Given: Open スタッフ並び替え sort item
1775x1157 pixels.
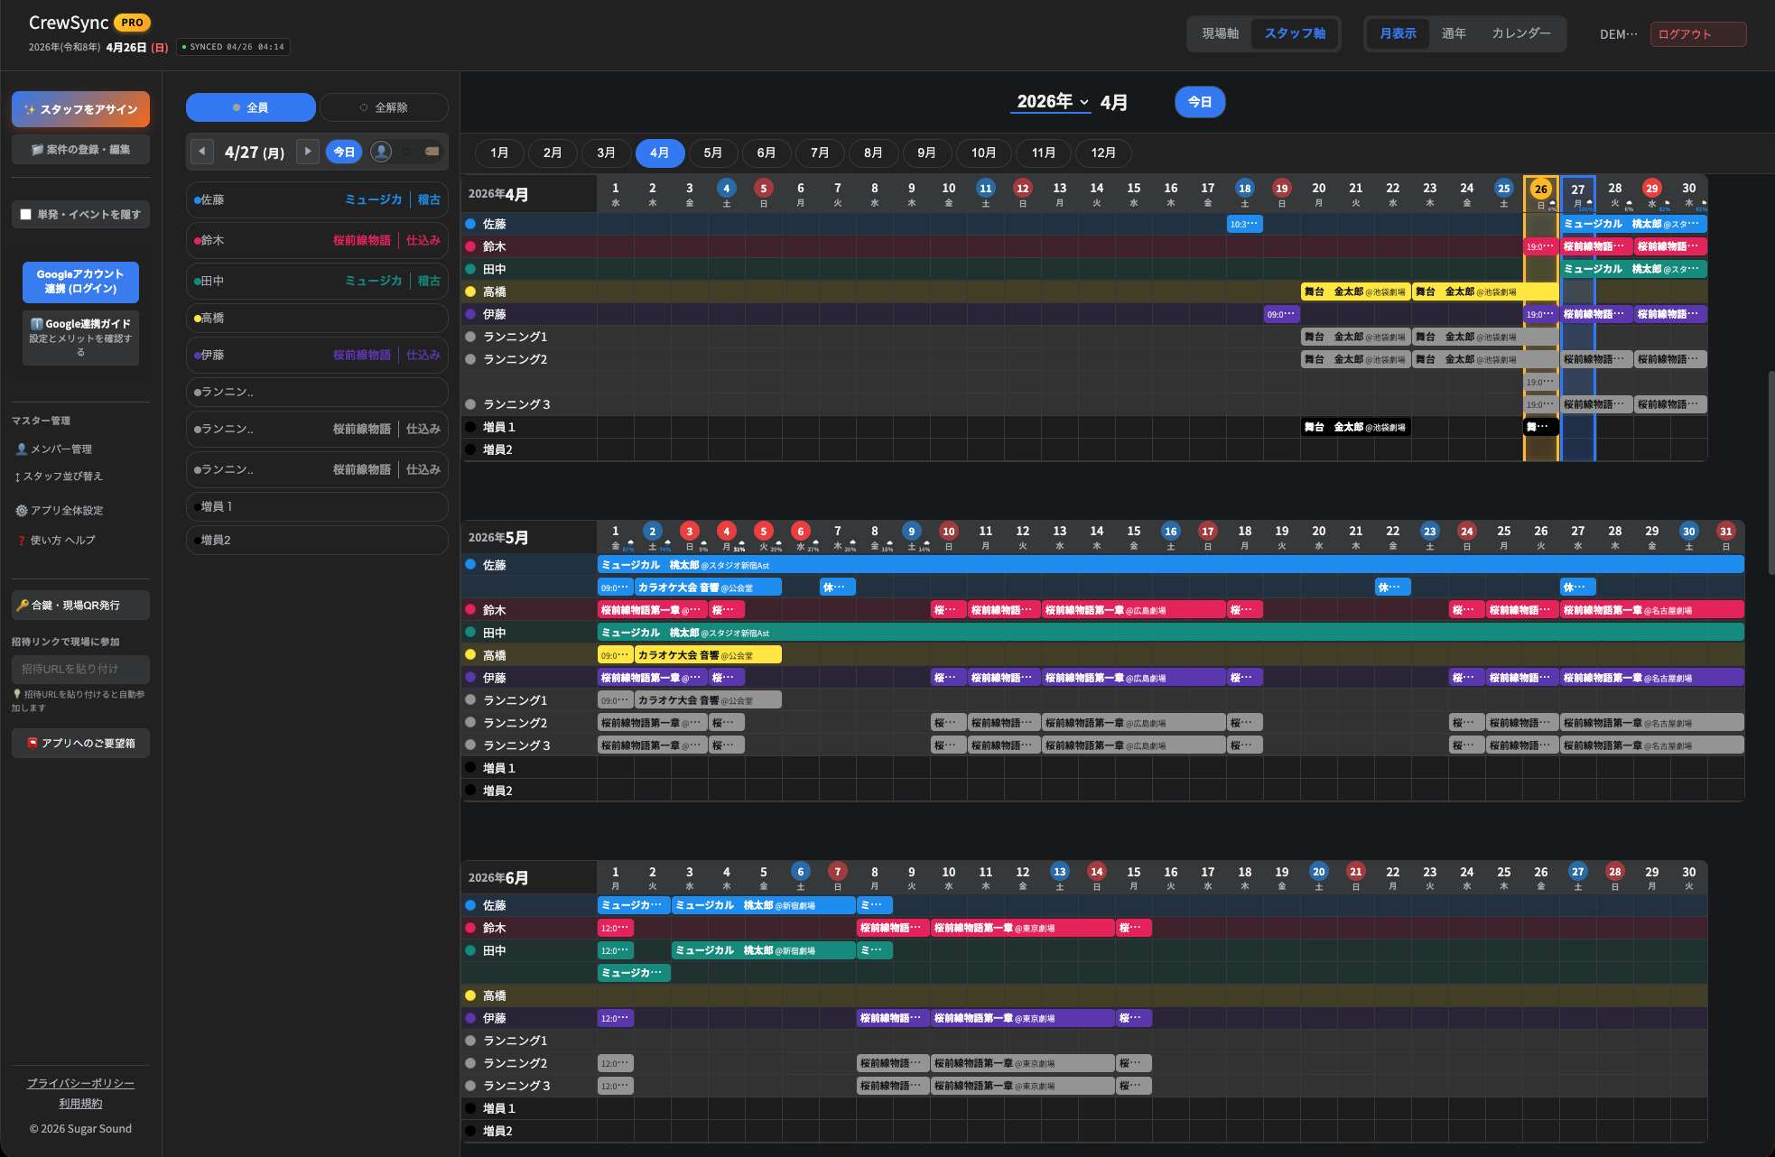Looking at the screenshot, I should [x=59, y=476].
